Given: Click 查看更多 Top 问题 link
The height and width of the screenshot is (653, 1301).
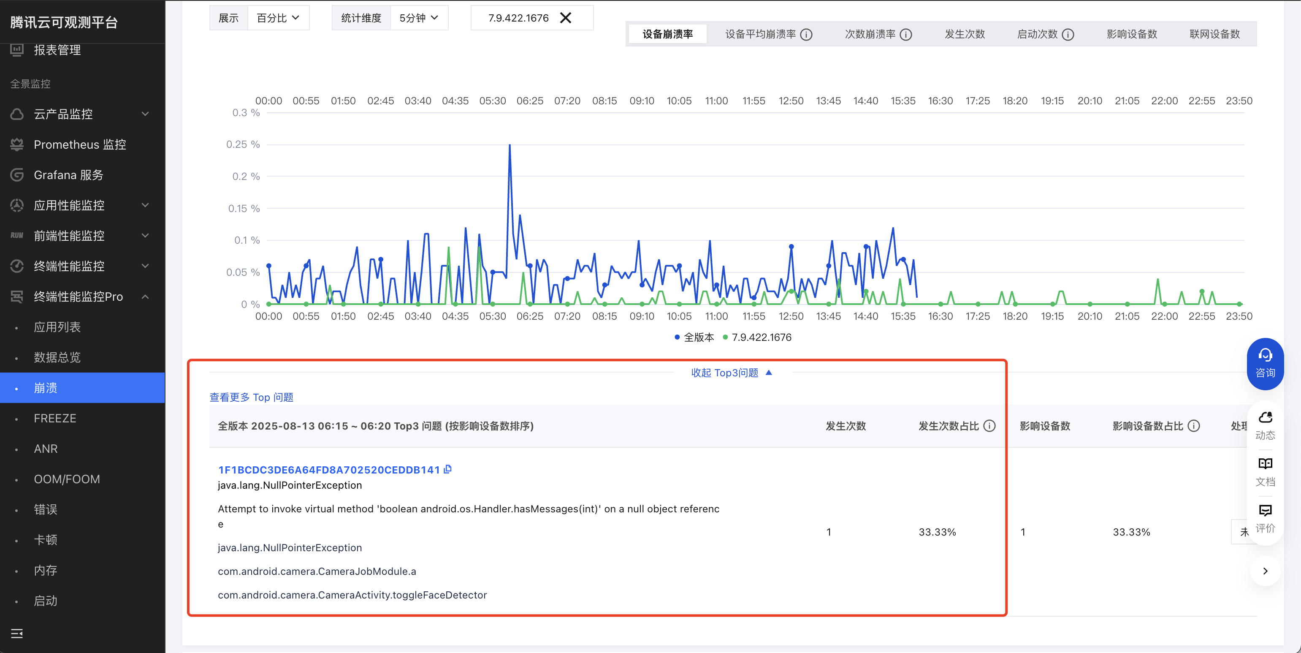Looking at the screenshot, I should [x=251, y=397].
